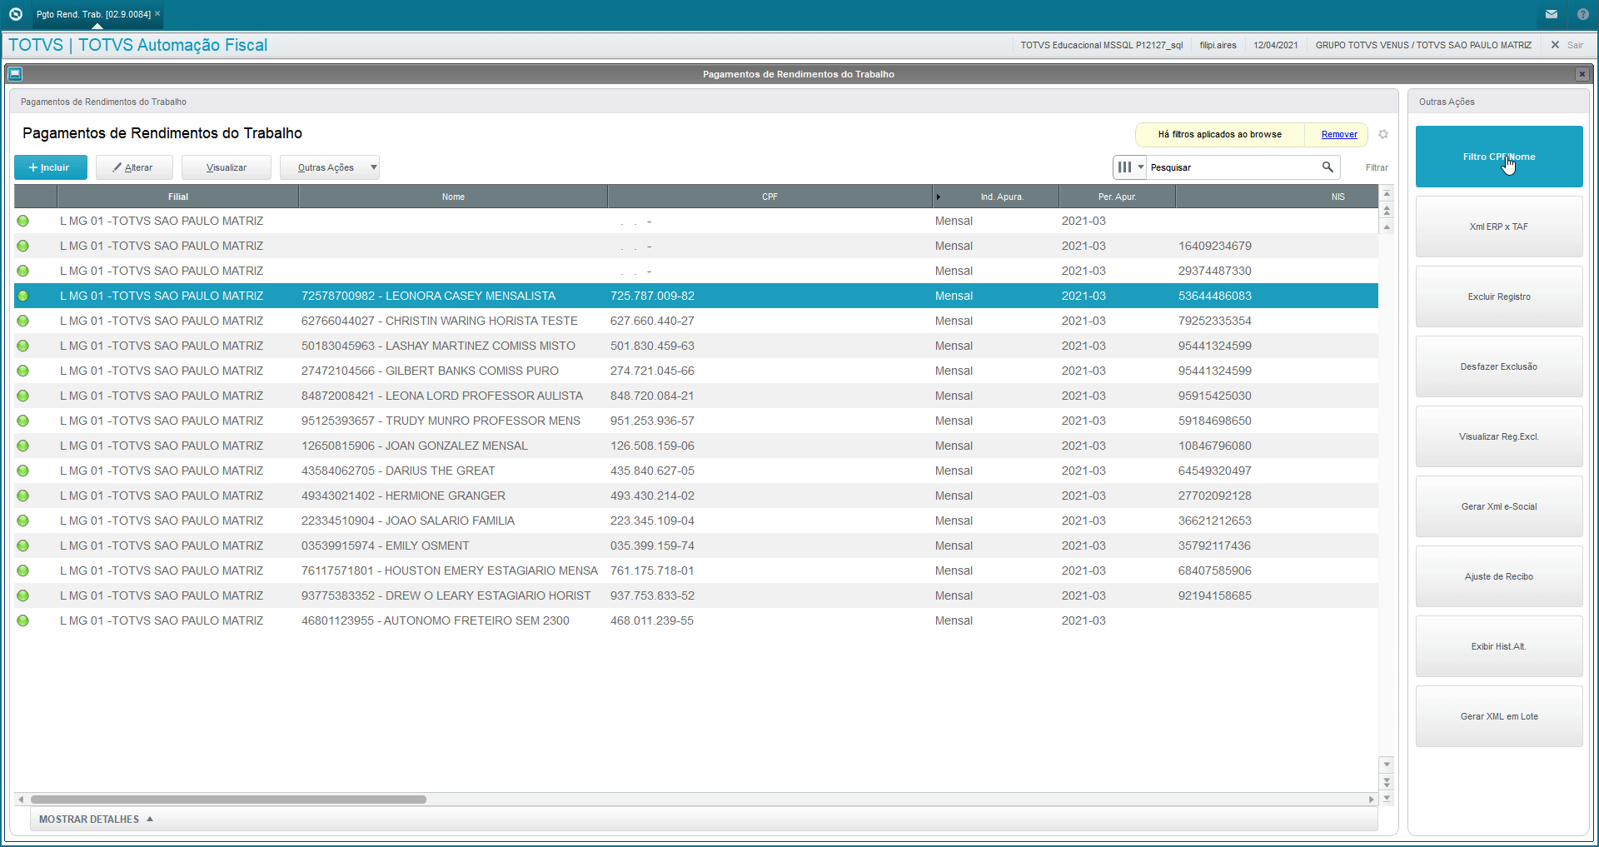
Task: Open browse settings gear icon
Action: pos(1383,134)
